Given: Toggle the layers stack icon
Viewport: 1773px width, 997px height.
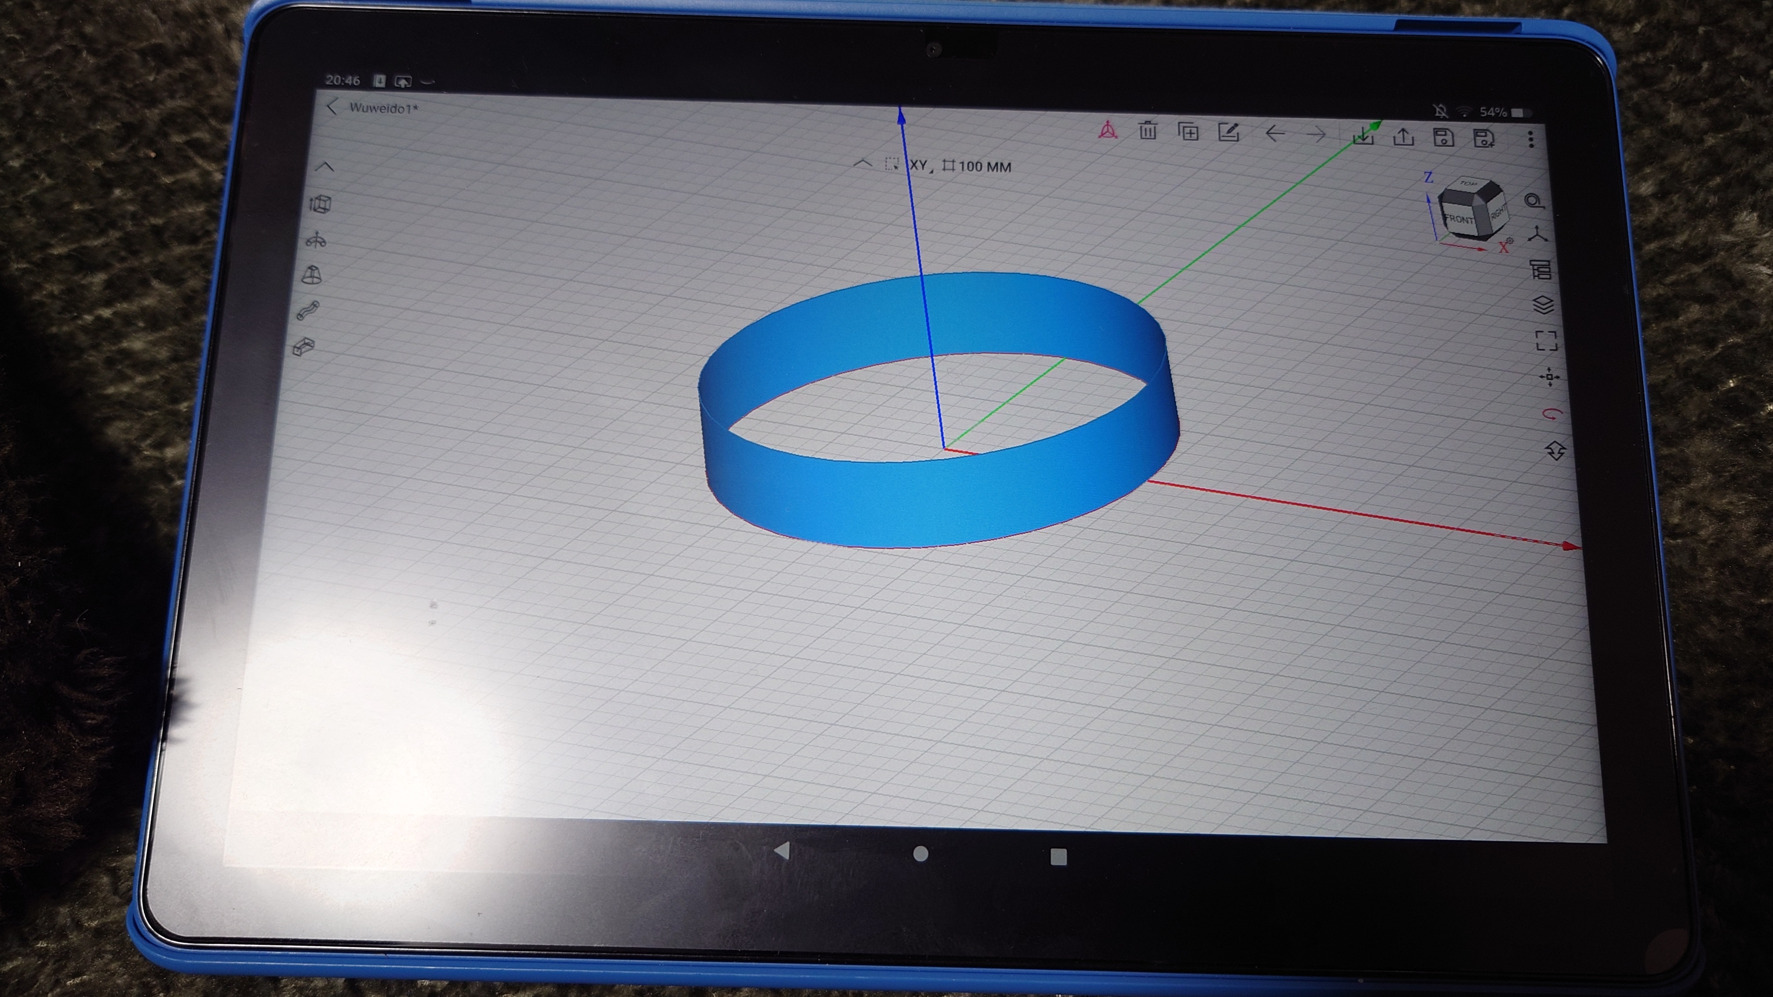Looking at the screenshot, I should coord(1544,305).
